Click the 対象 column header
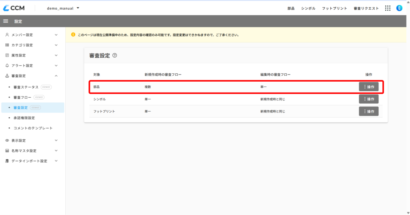 pos(97,74)
